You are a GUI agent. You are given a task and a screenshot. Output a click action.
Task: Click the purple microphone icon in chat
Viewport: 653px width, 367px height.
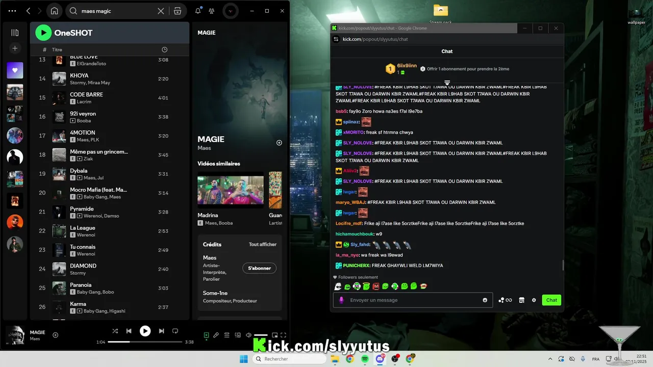(342, 300)
